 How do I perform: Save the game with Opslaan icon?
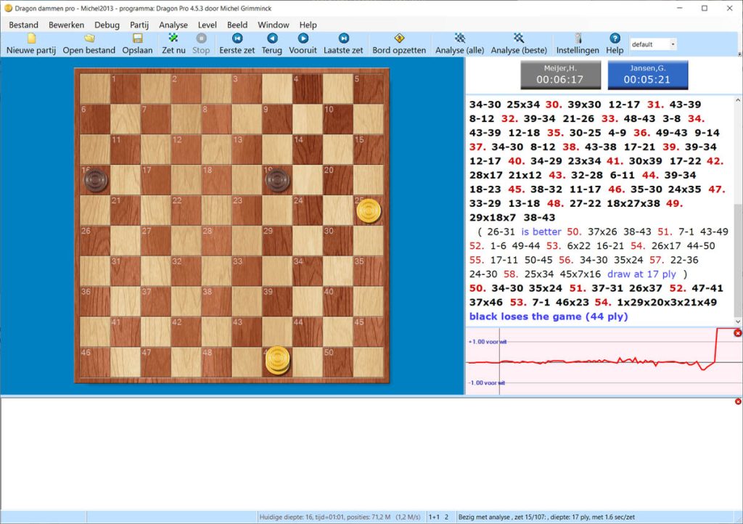point(137,44)
